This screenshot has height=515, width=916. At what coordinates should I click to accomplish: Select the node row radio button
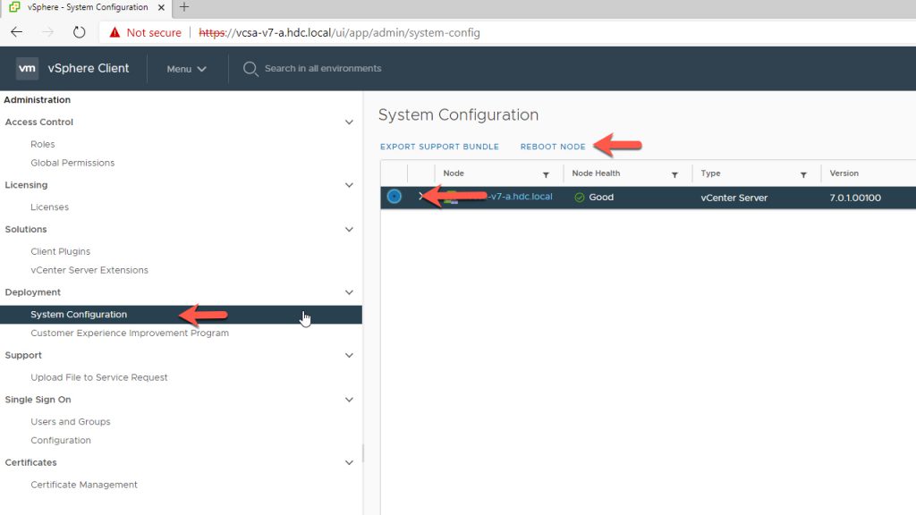pos(394,197)
